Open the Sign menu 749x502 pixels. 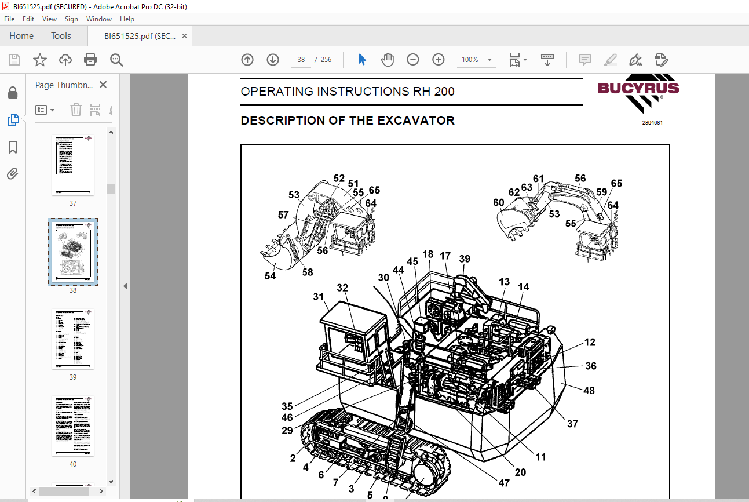point(71,19)
